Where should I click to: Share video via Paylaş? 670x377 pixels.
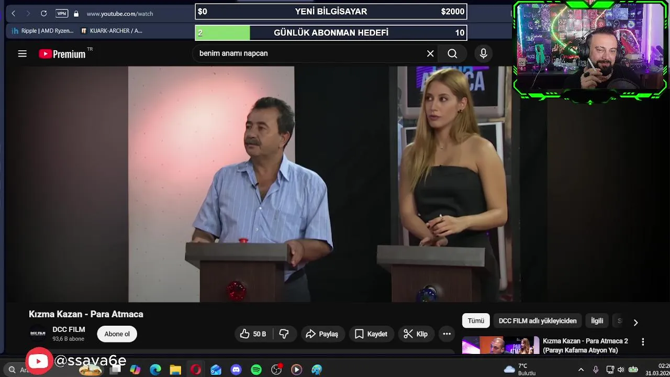322,334
